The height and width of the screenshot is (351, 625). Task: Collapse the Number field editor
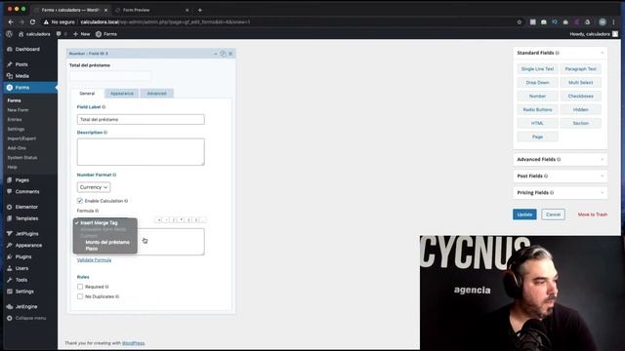pyautogui.click(x=216, y=54)
